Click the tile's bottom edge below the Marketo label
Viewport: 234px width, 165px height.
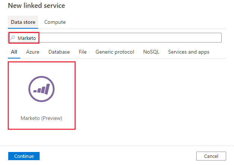point(41,127)
